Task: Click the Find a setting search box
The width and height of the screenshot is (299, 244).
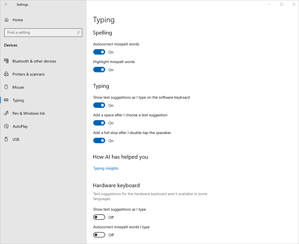Action: click(43, 33)
